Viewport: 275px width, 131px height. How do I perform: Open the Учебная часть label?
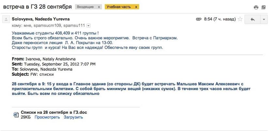click(x=119, y=7)
